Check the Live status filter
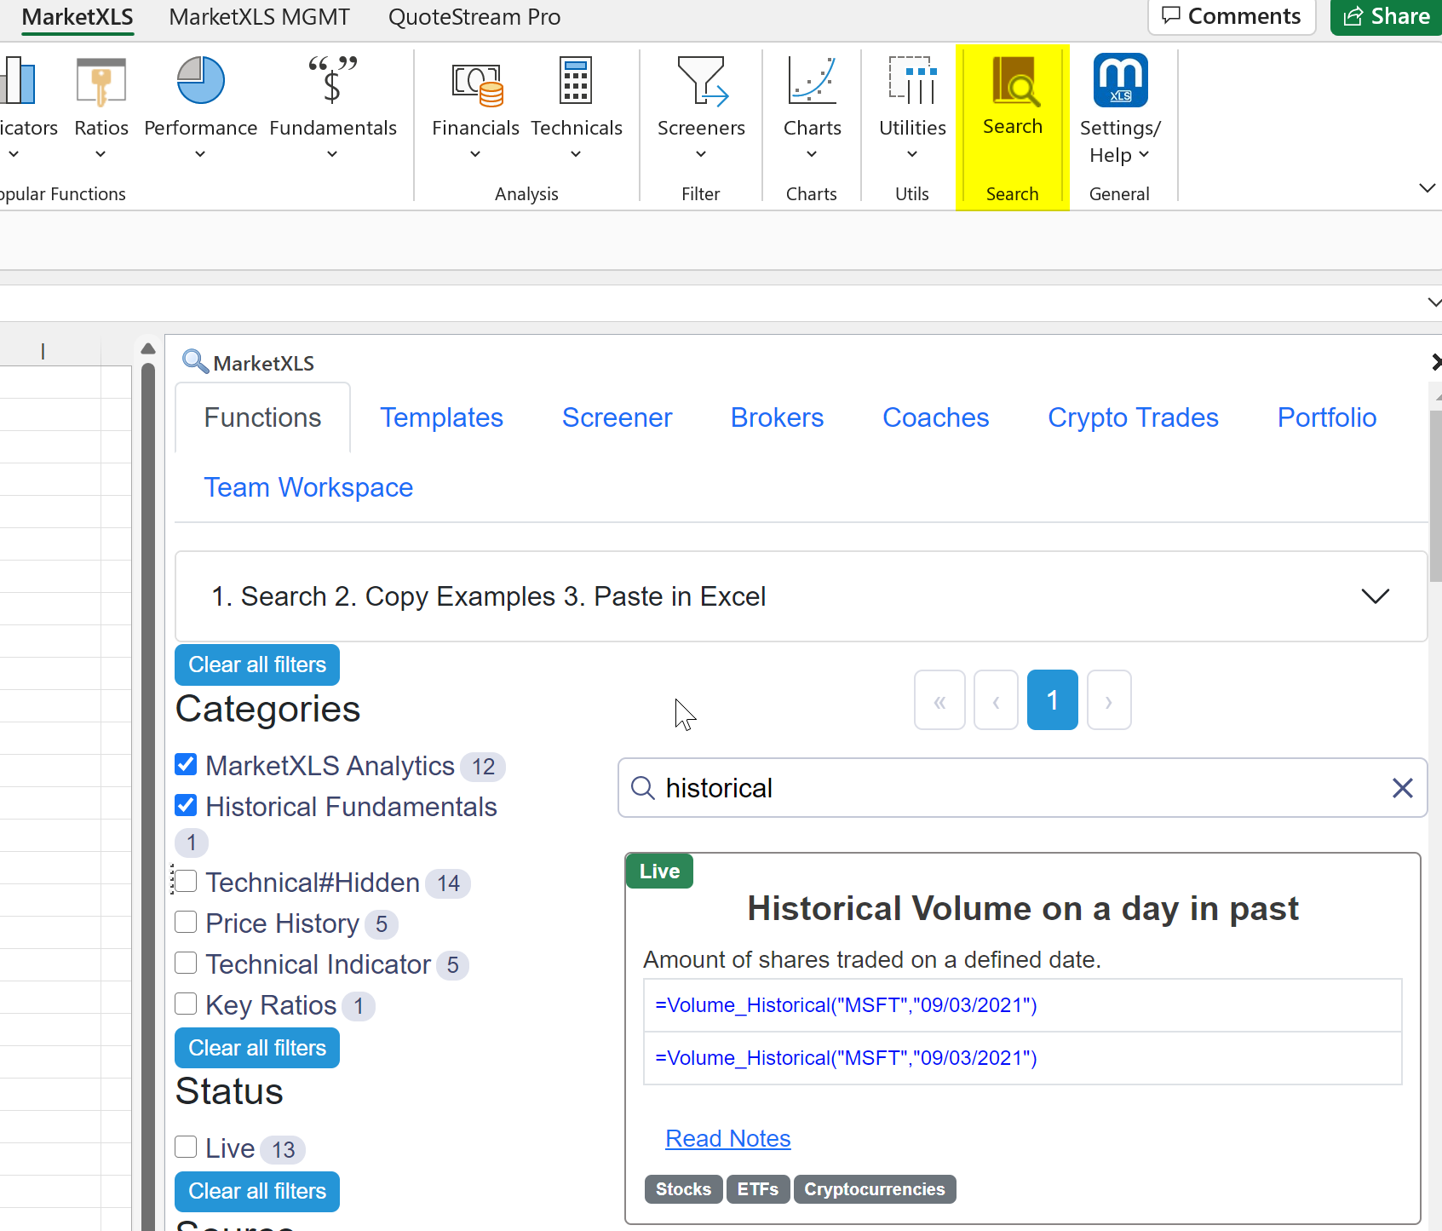Image resolution: width=1442 pixels, height=1231 pixels. click(x=186, y=1147)
